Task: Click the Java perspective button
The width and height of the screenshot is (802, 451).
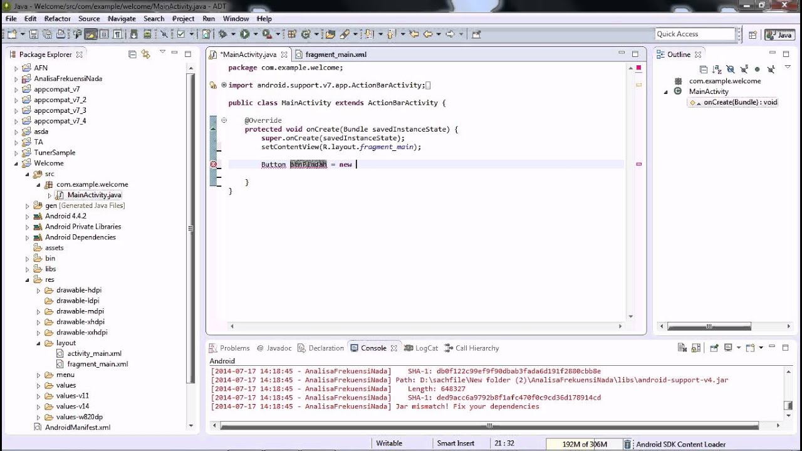Action: 779,35
